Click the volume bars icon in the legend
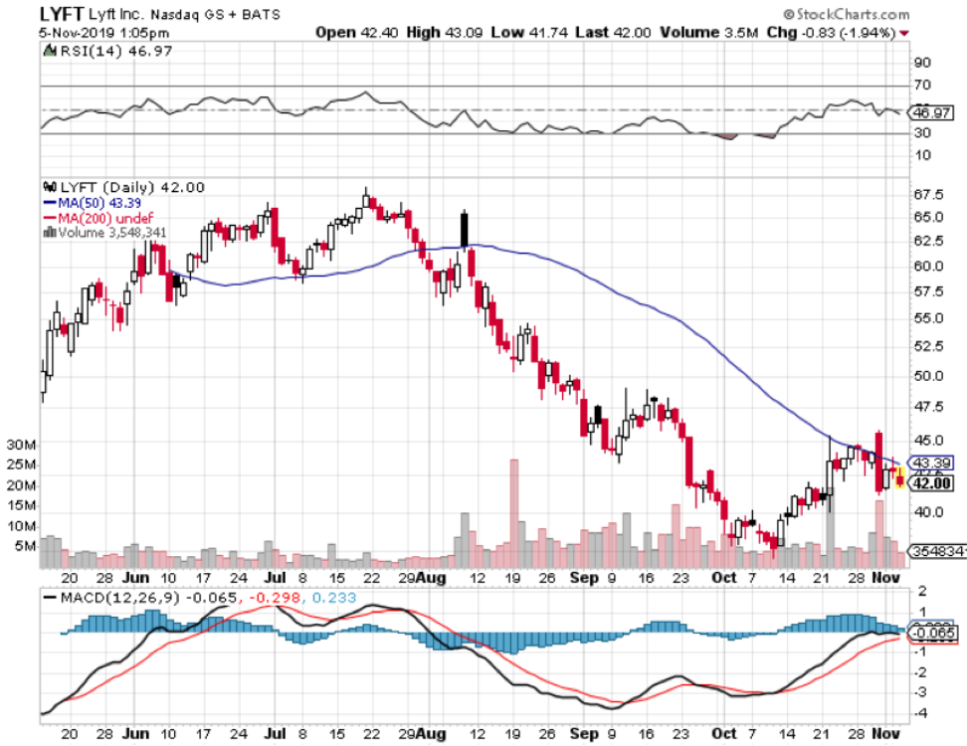 click(x=50, y=233)
